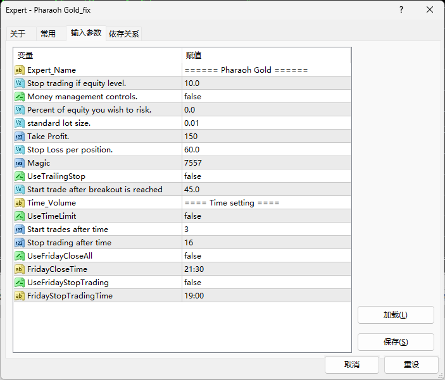Click the string icon beside FridayStopTradingTime
This screenshot has width=445, height=380.
click(x=19, y=296)
